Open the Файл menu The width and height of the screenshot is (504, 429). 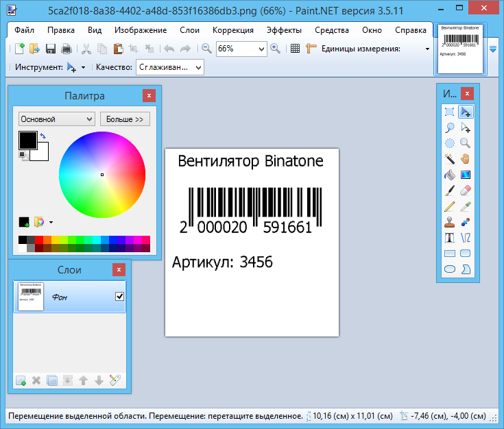(x=25, y=30)
